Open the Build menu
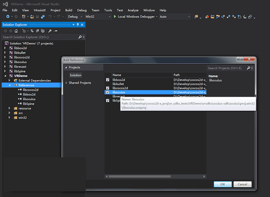This screenshot has height=197, width=270. (x=68, y=9)
